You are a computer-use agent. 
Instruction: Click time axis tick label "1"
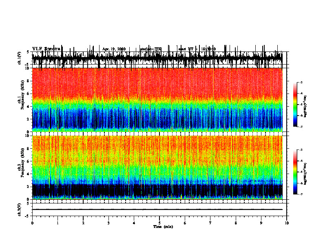tap(58, 223)
